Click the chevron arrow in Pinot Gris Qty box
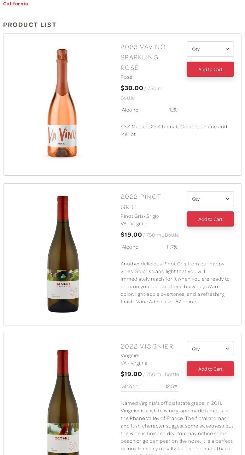 click(x=227, y=199)
